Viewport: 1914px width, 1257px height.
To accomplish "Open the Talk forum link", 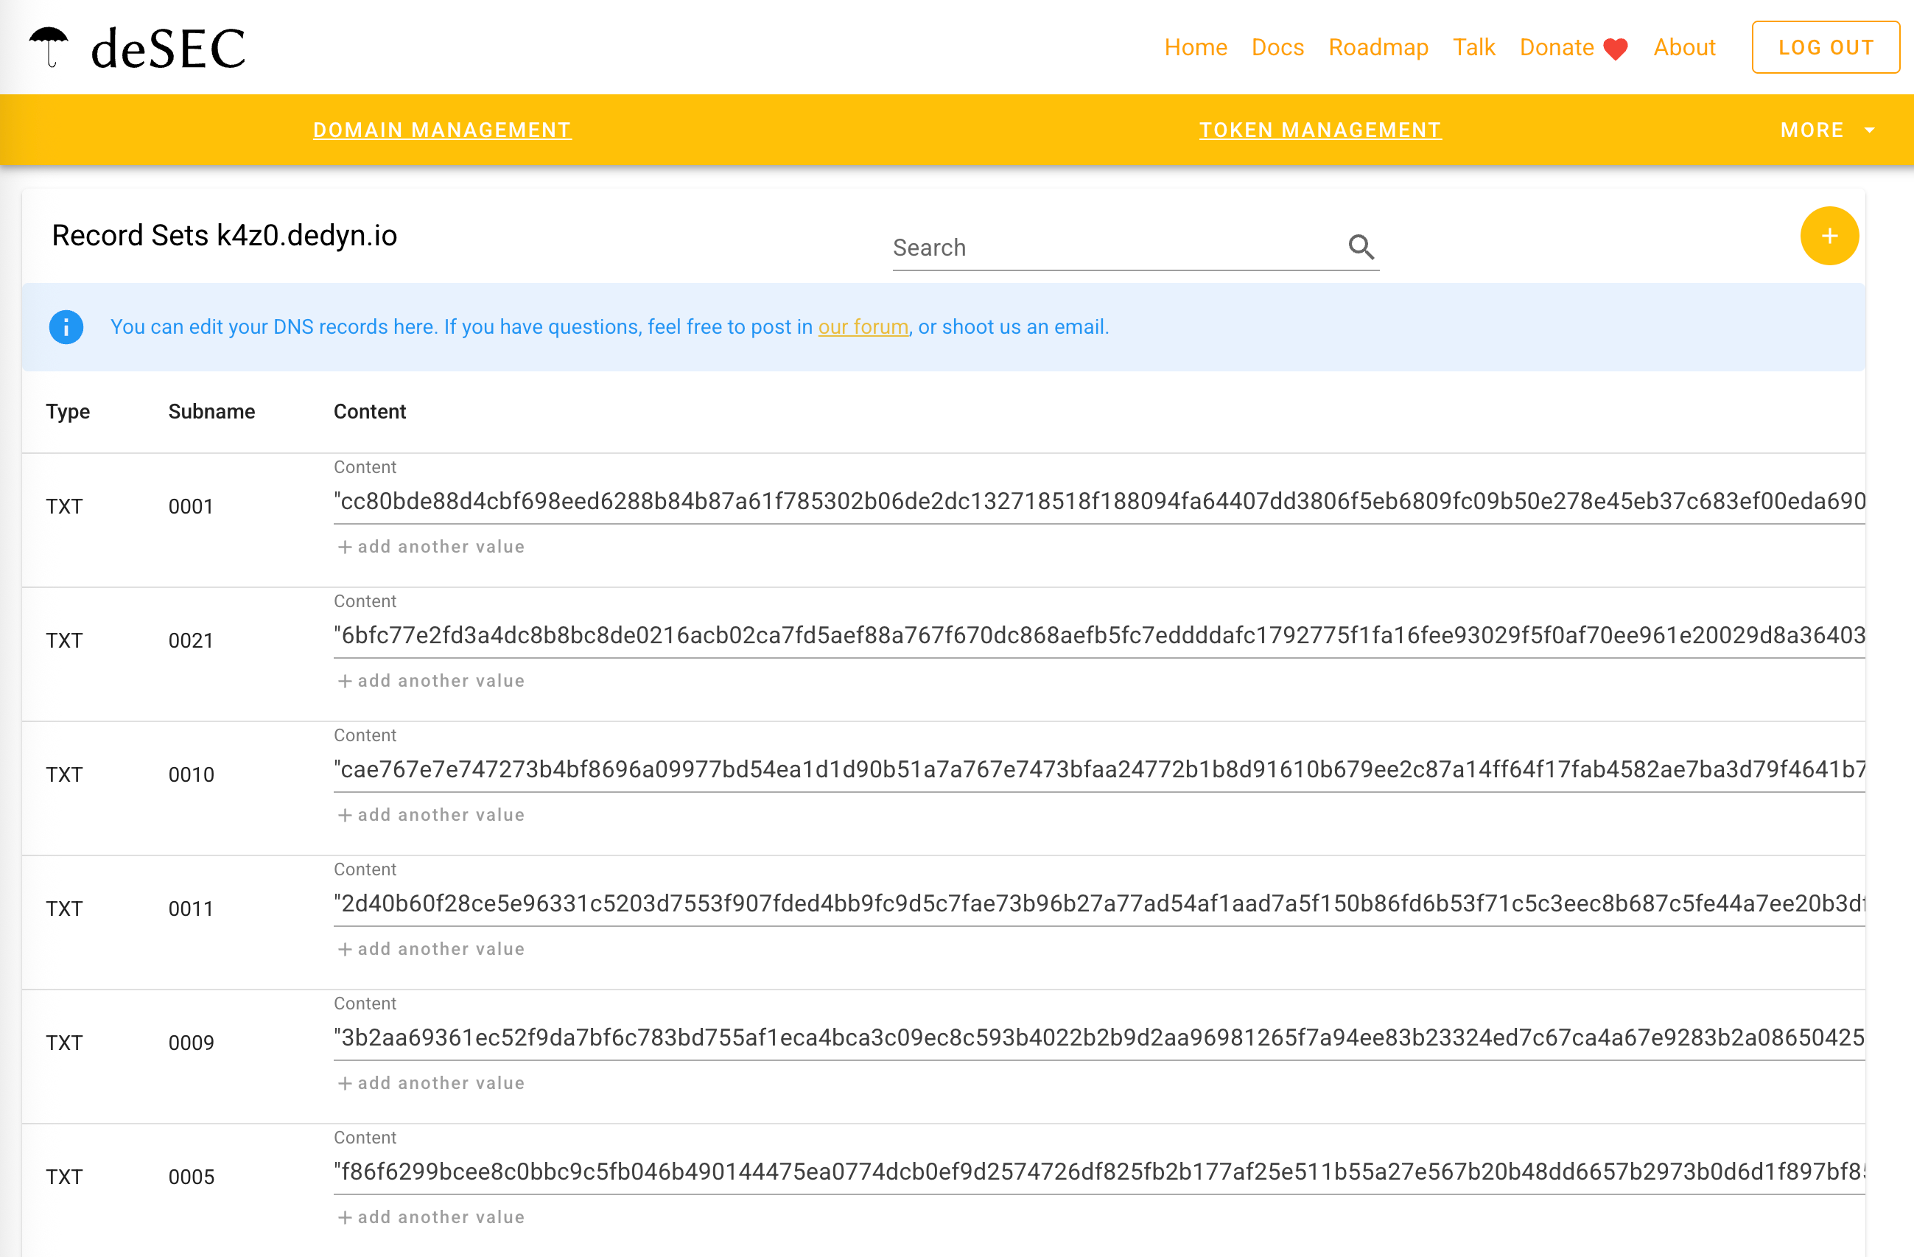I will click(1474, 47).
